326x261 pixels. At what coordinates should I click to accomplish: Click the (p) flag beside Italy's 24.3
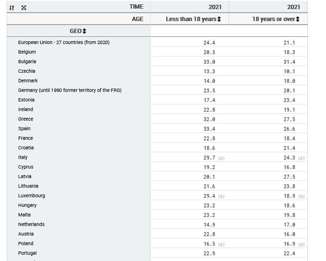pyautogui.click(x=301, y=158)
